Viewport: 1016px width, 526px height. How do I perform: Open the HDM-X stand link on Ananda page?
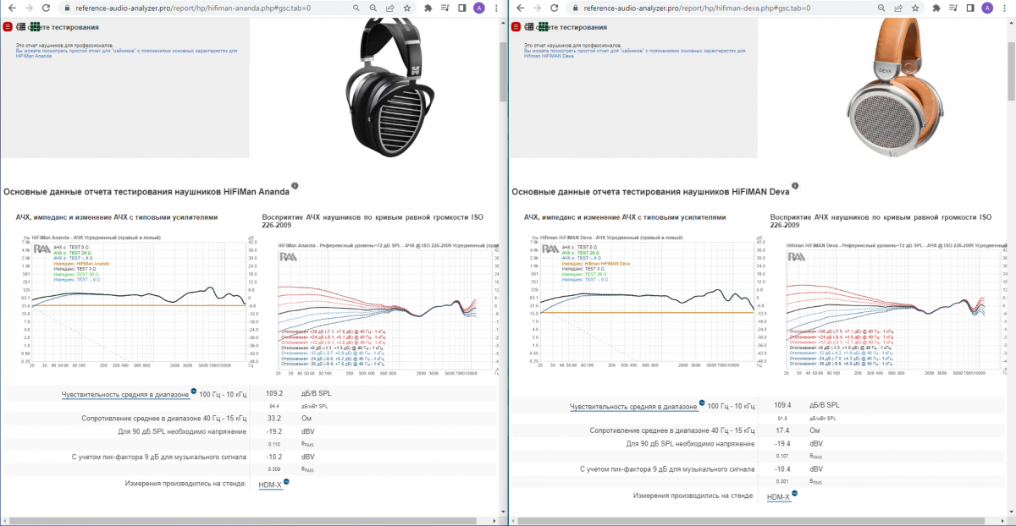(269, 484)
